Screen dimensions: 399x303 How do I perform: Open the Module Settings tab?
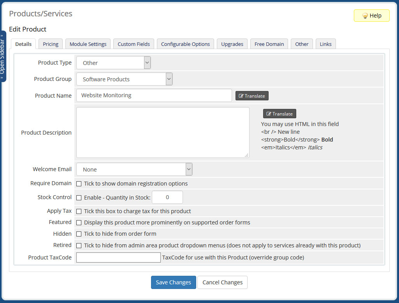88,44
